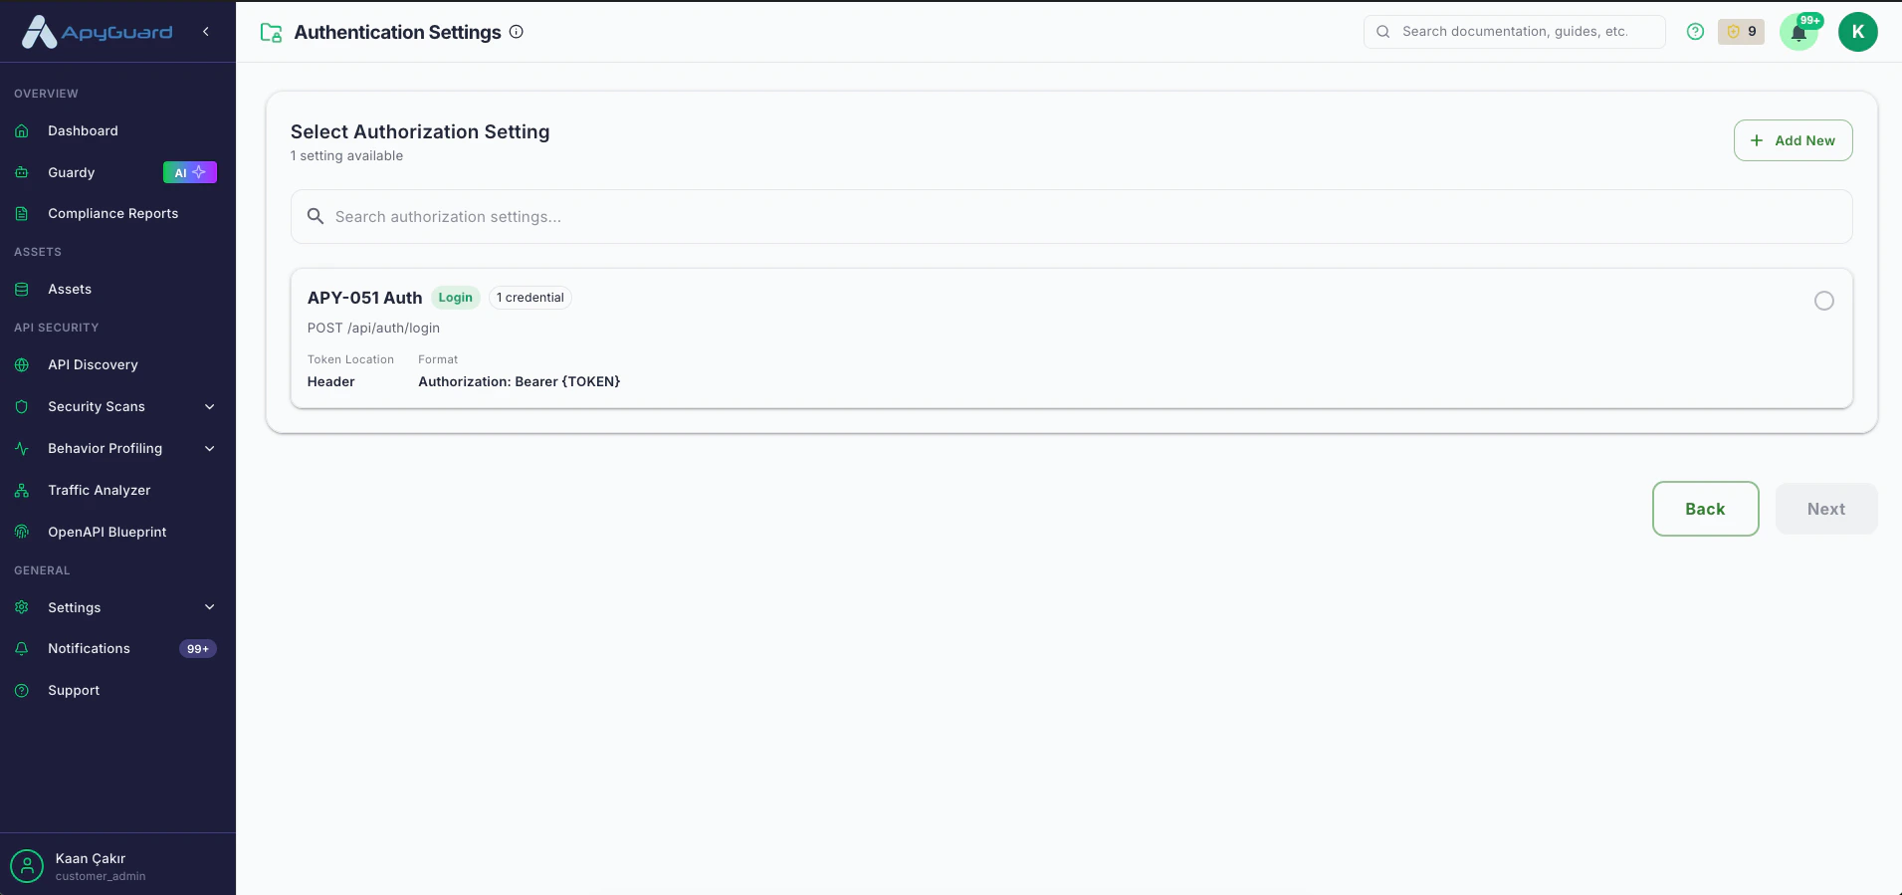Click the ApyGuard logo

98,32
